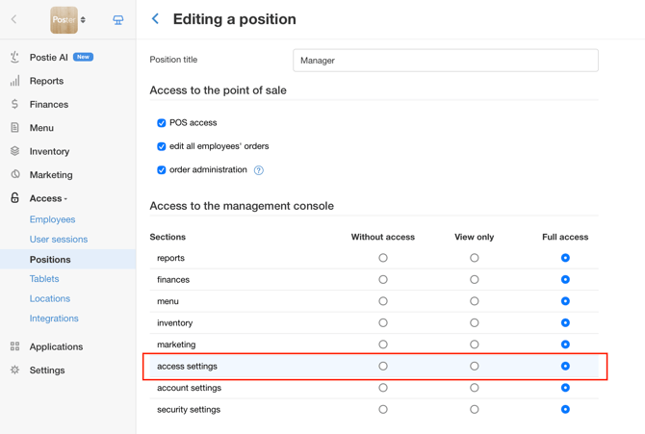Viewport: 645px width, 434px height.
Task: Open the POS terminal icon
Action: point(118,20)
